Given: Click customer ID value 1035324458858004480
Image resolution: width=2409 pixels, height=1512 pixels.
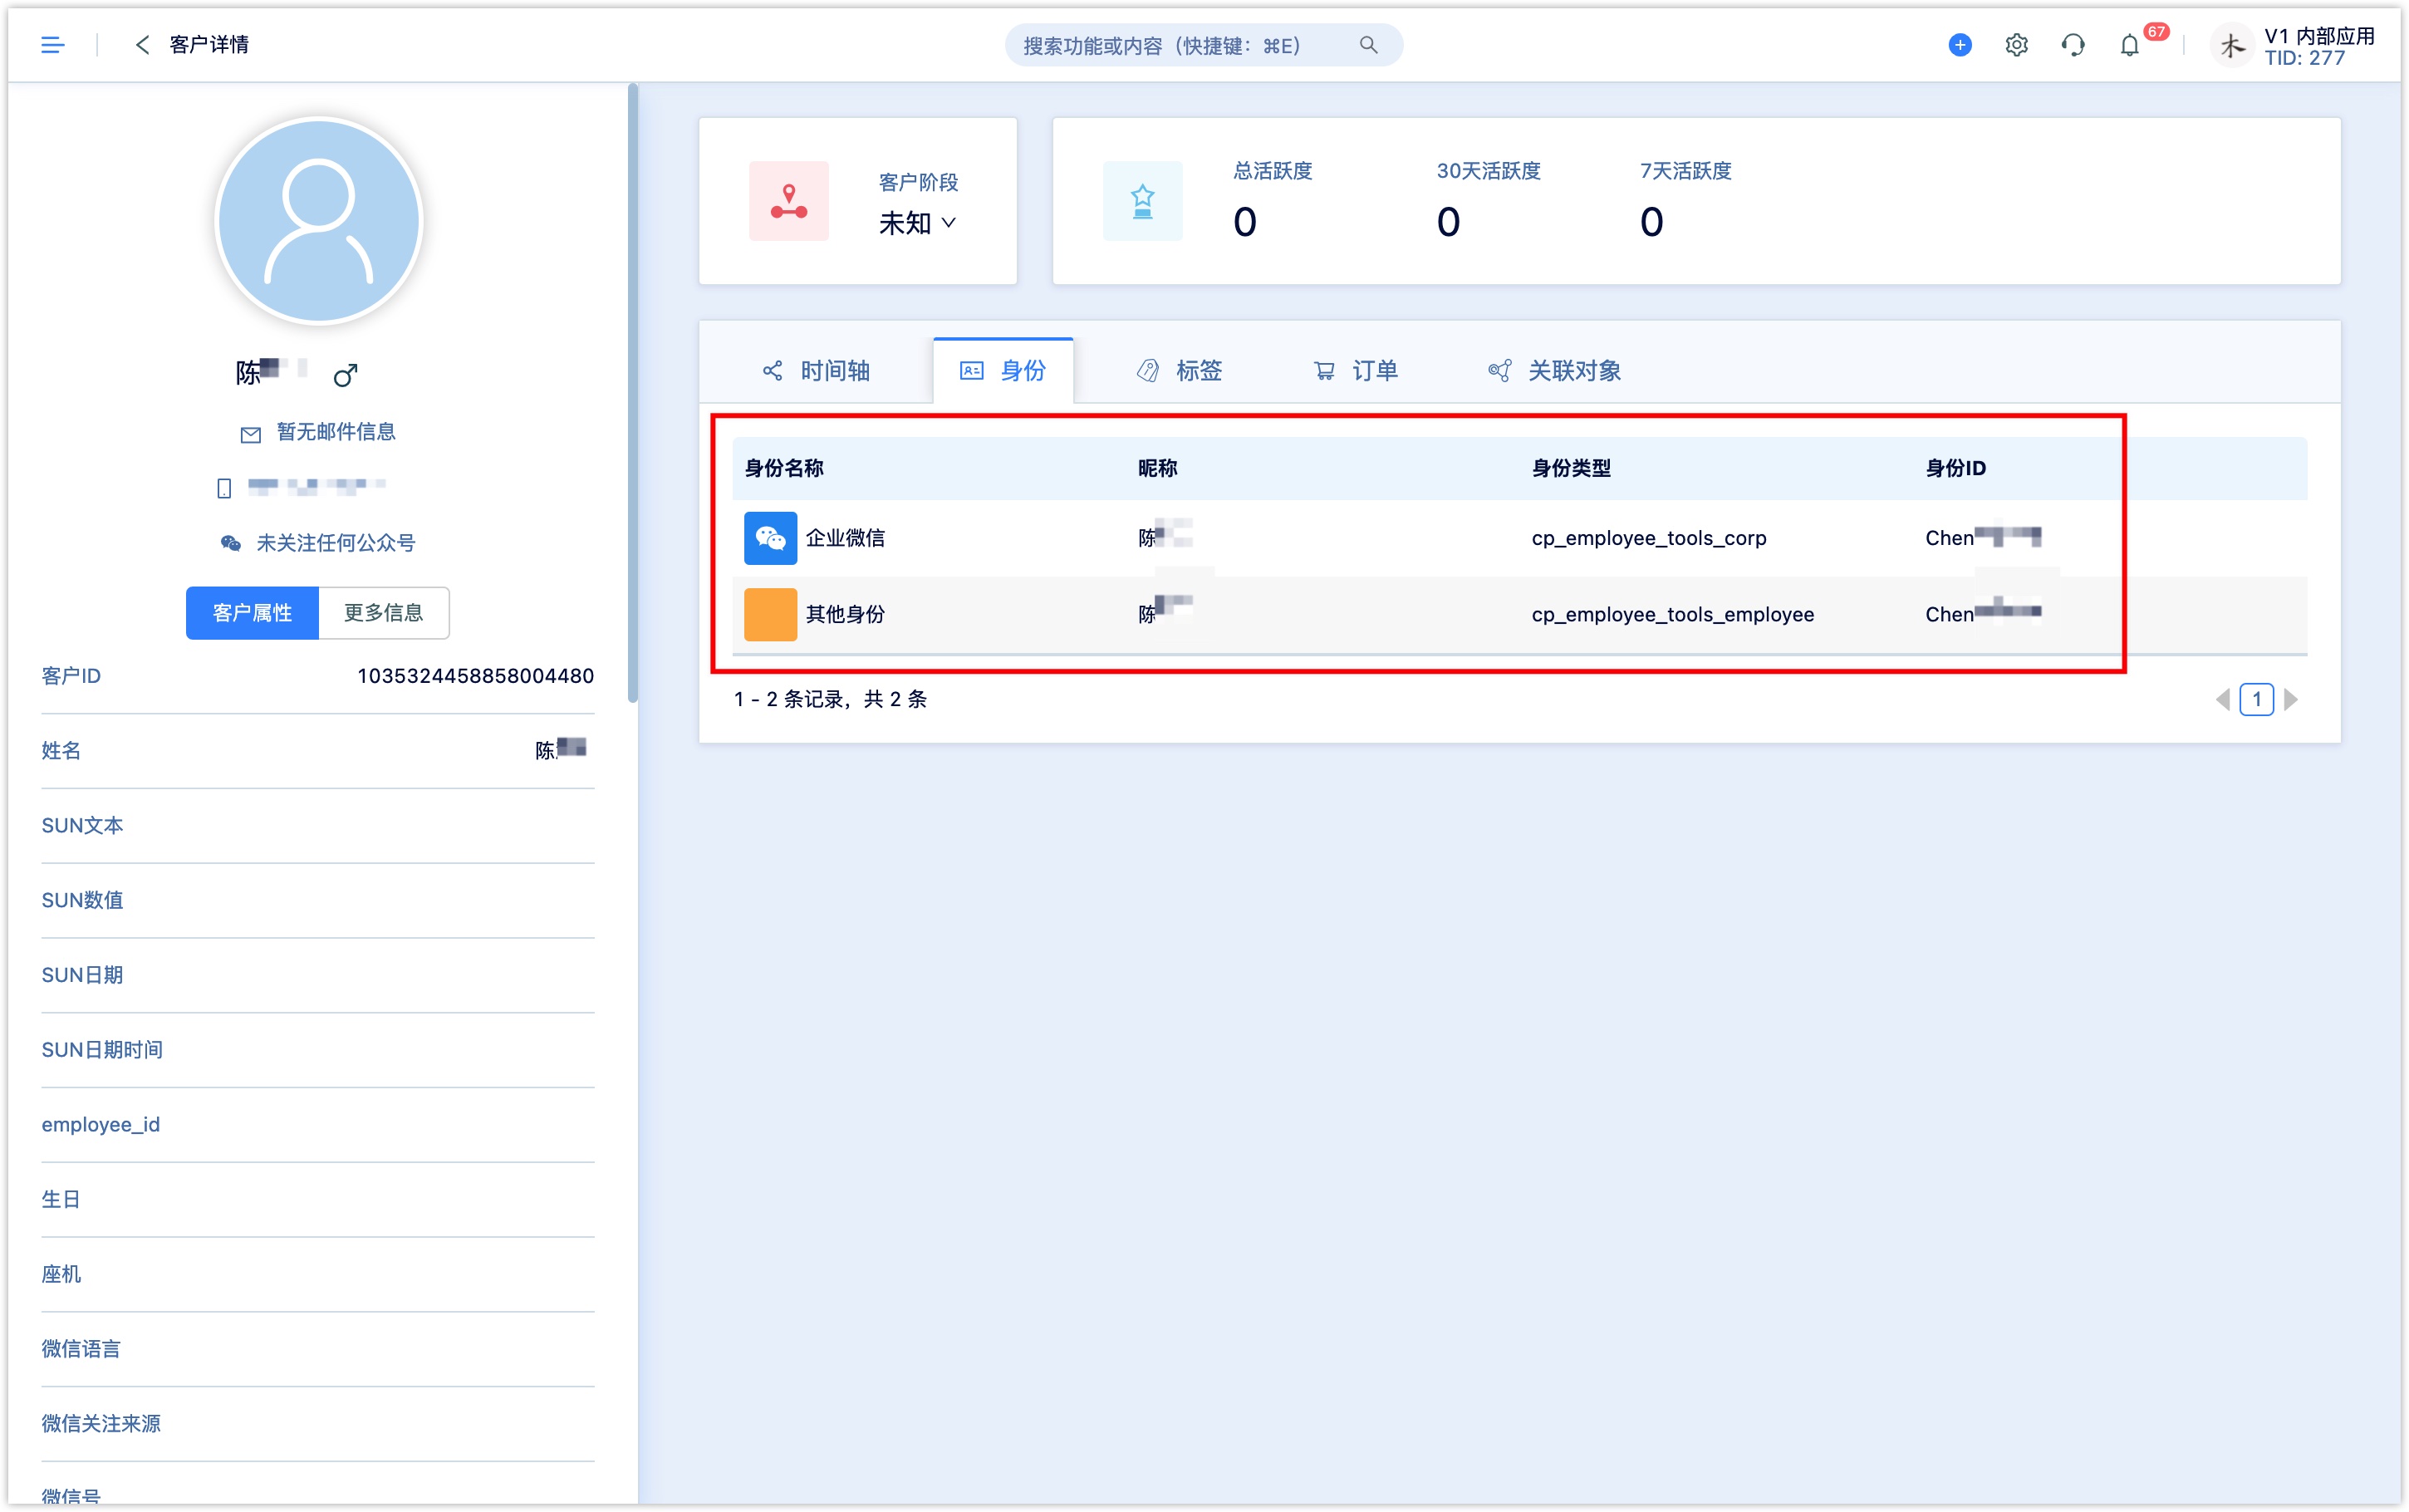Looking at the screenshot, I should 476,676.
